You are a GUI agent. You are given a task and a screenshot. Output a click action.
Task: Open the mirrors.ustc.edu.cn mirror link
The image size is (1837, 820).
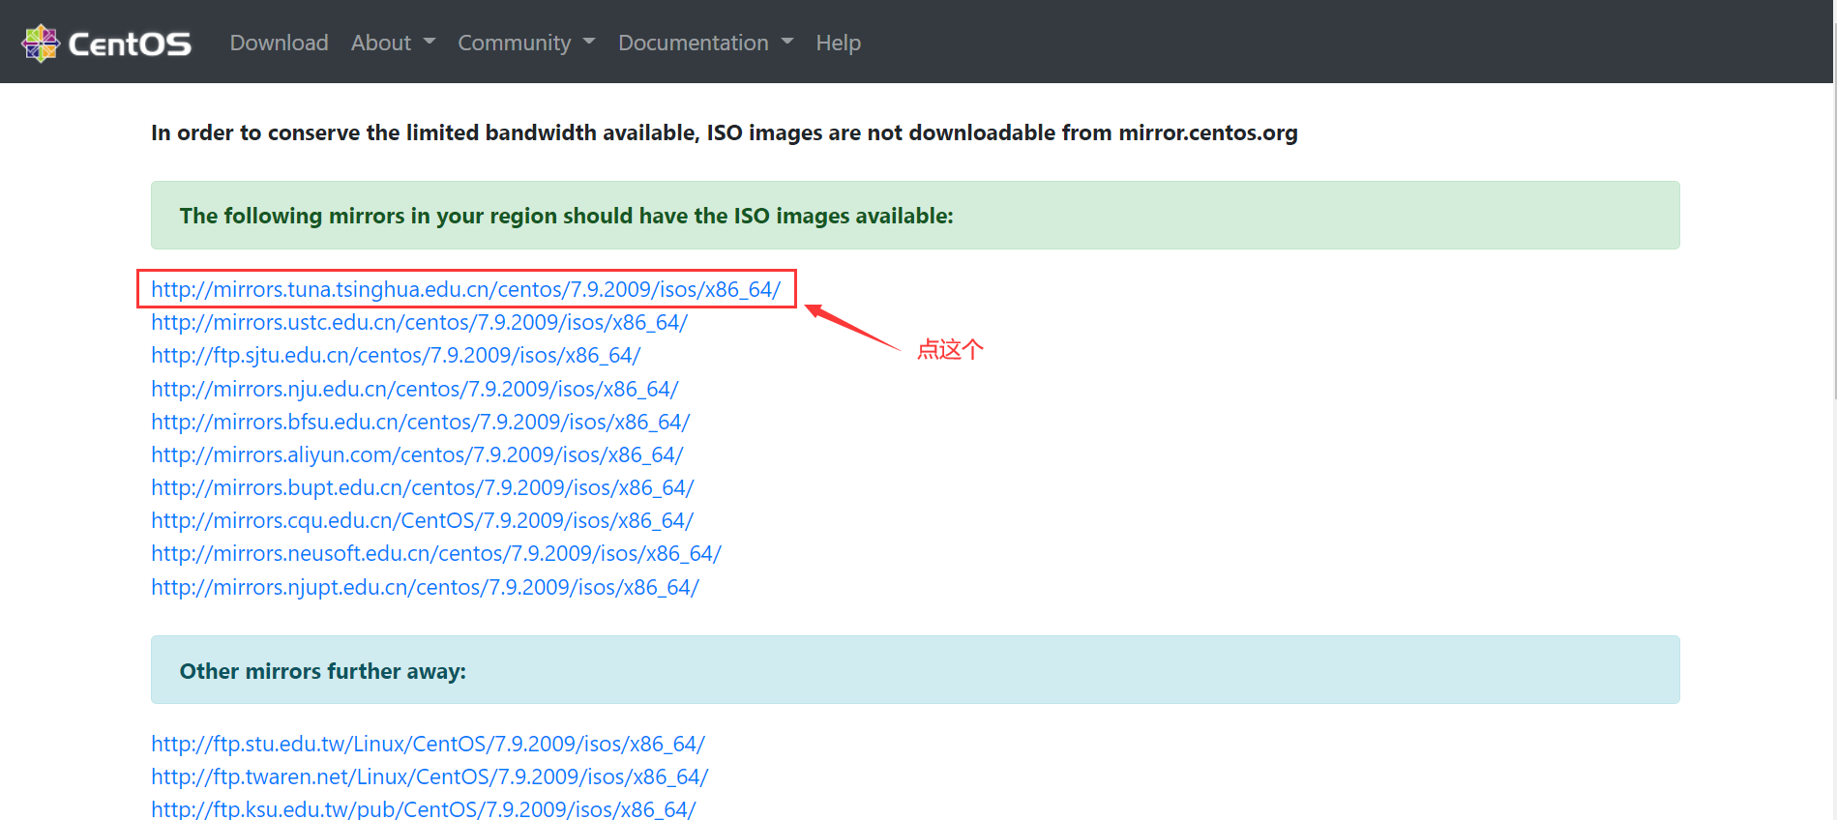click(x=419, y=322)
